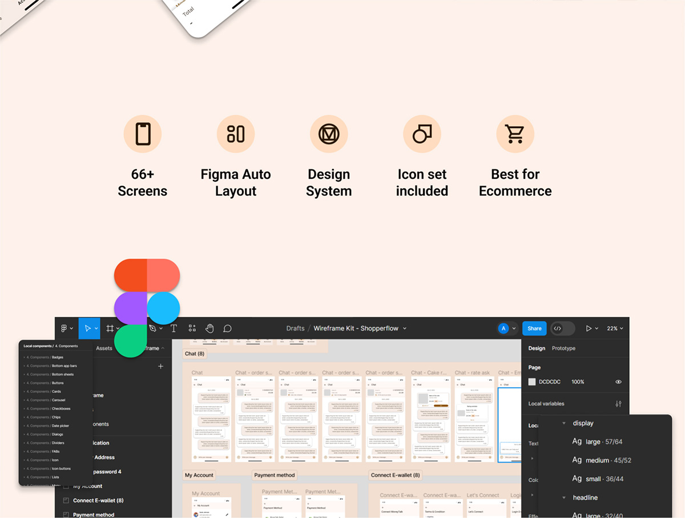
Task: Open the 22% zoom dropdown
Action: point(615,328)
